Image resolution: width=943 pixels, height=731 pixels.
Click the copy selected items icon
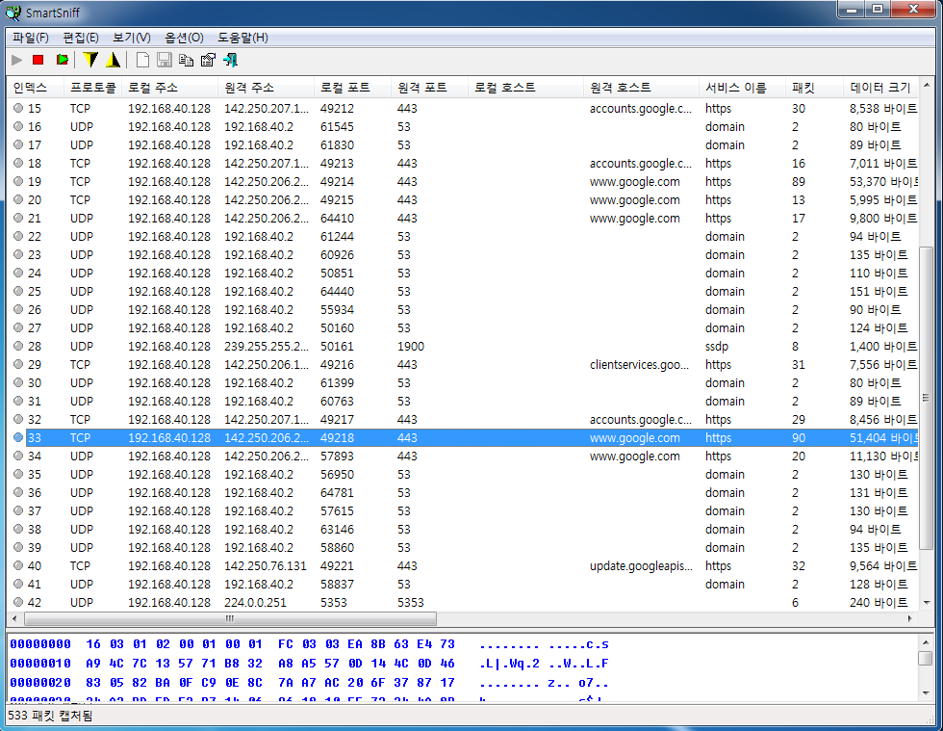click(187, 61)
